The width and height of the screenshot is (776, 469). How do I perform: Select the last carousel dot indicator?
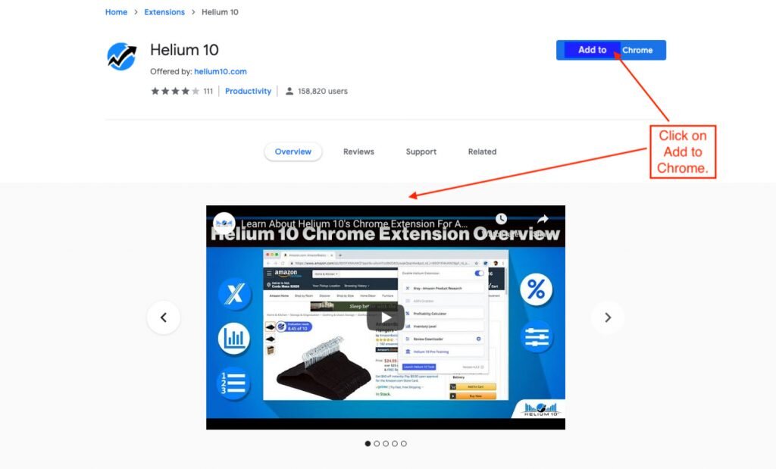pos(404,444)
